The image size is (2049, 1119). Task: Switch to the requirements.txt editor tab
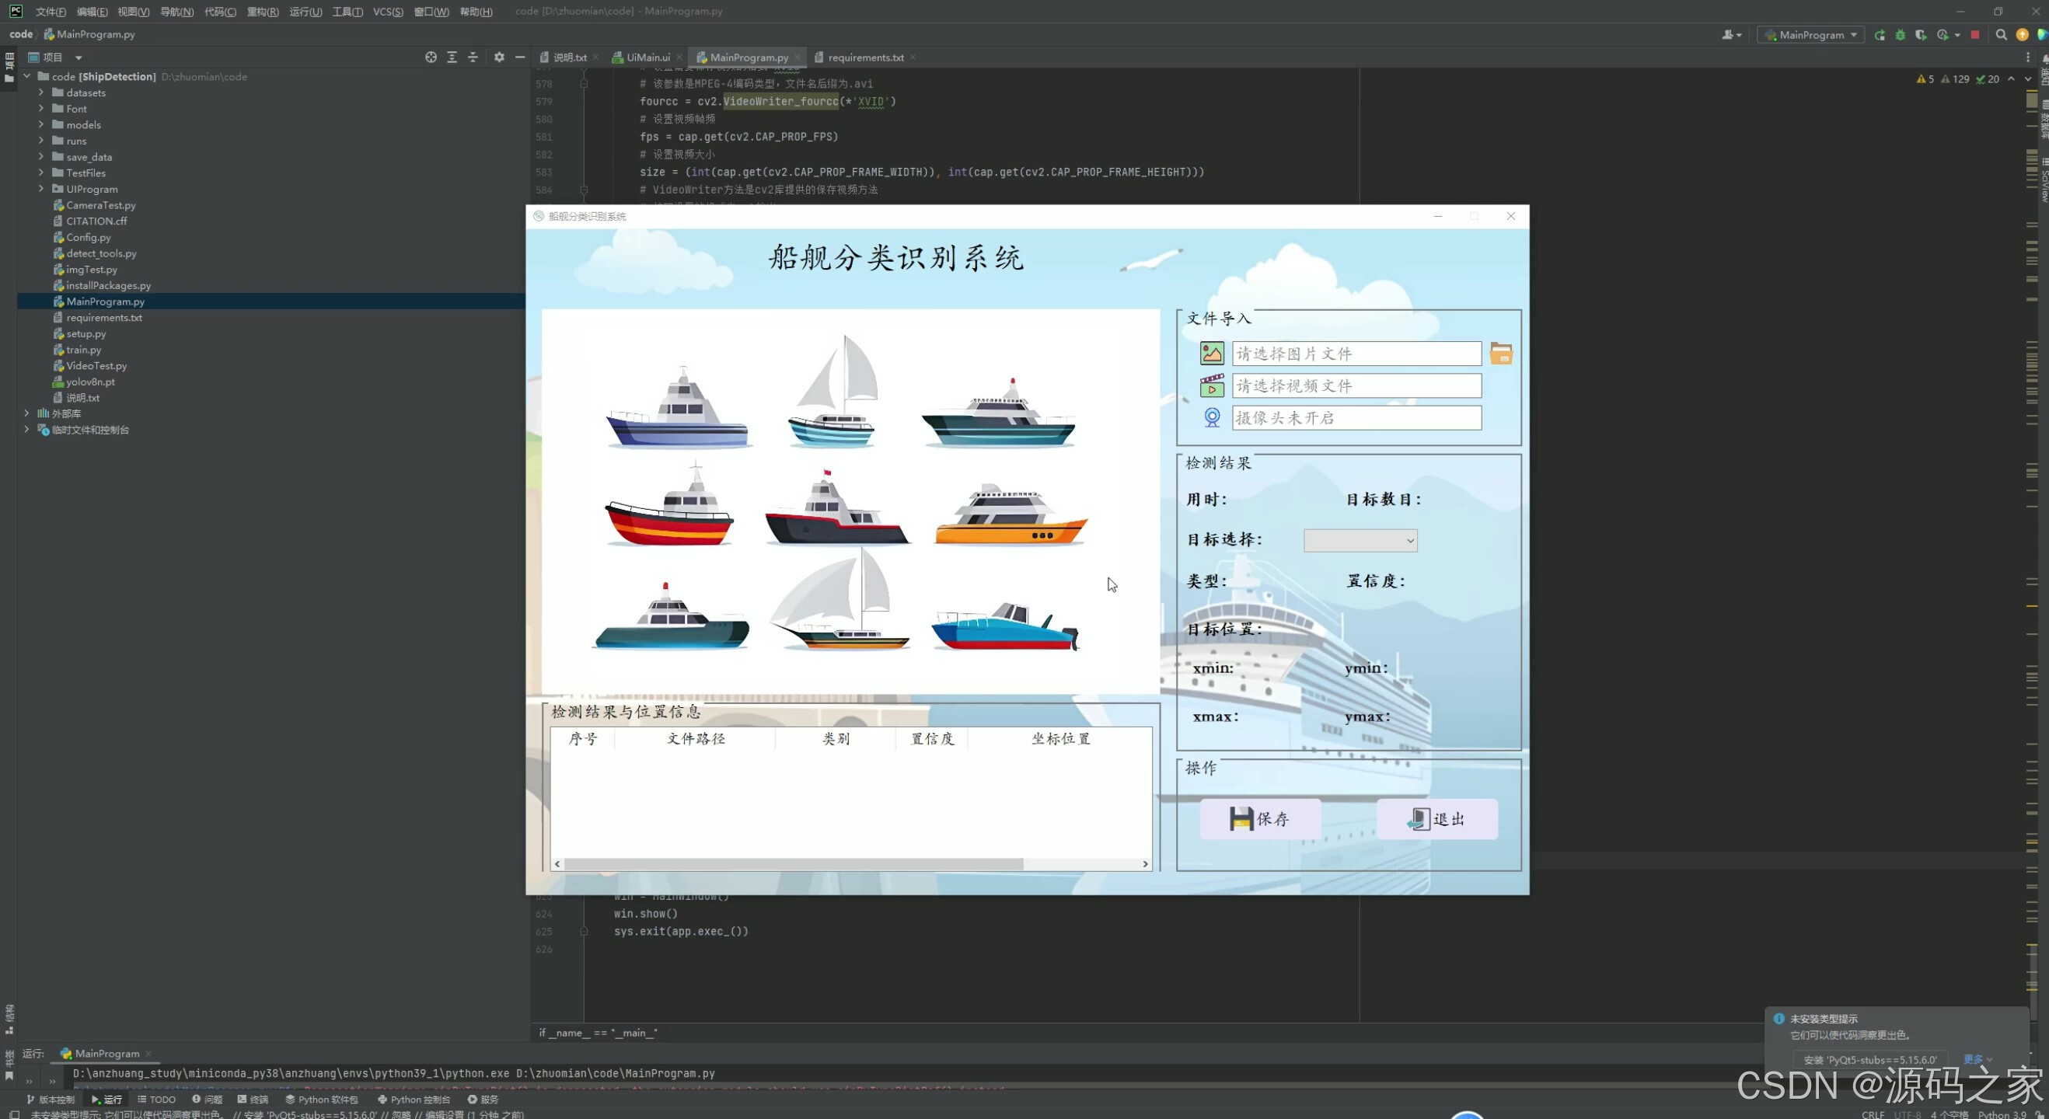coord(865,58)
